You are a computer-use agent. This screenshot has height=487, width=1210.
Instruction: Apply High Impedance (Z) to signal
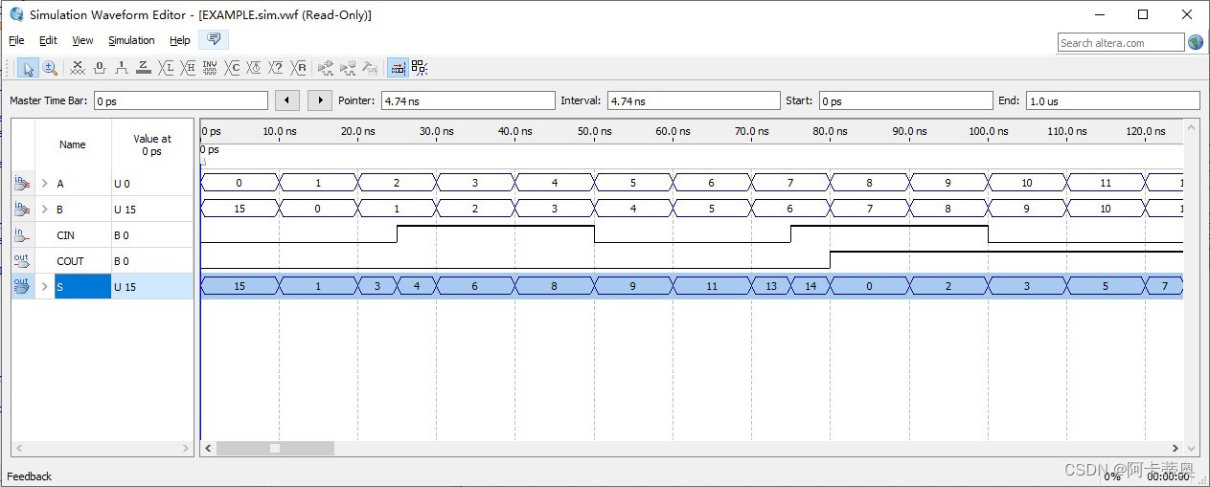144,68
